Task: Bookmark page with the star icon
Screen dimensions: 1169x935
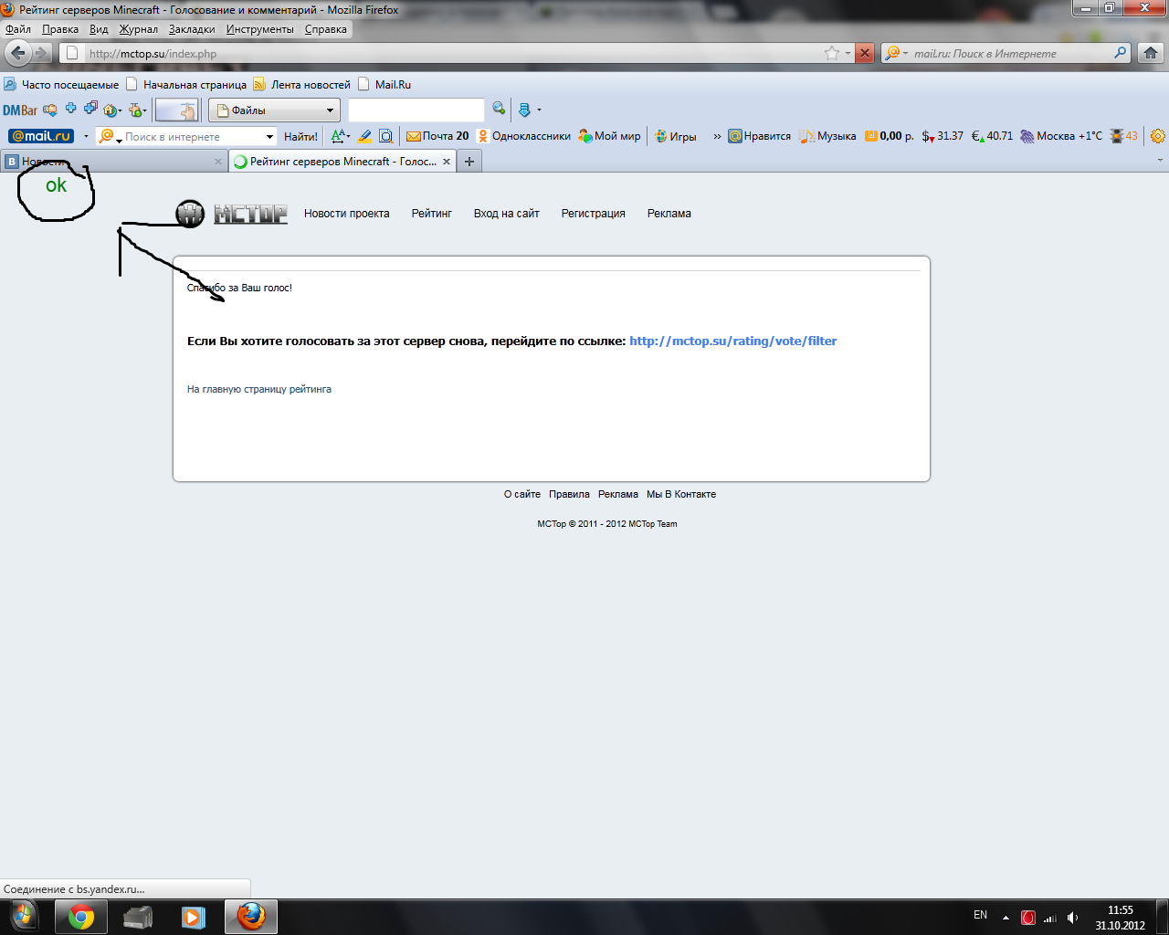Action: (x=831, y=53)
